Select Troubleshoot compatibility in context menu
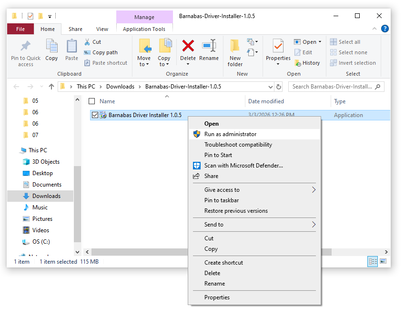 click(x=238, y=145)
